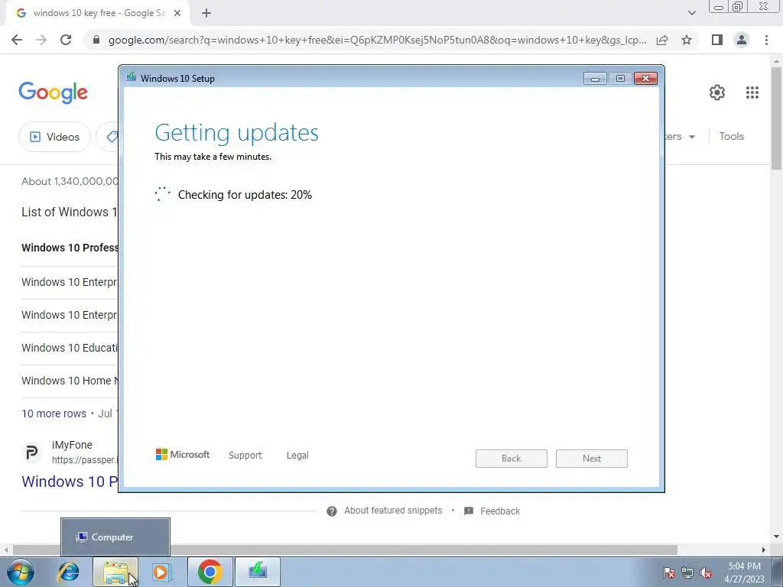Click Next button in Setup window
The width and height of the screenshot is (783, 587).
pyautogui.click(x=592, y=459)
